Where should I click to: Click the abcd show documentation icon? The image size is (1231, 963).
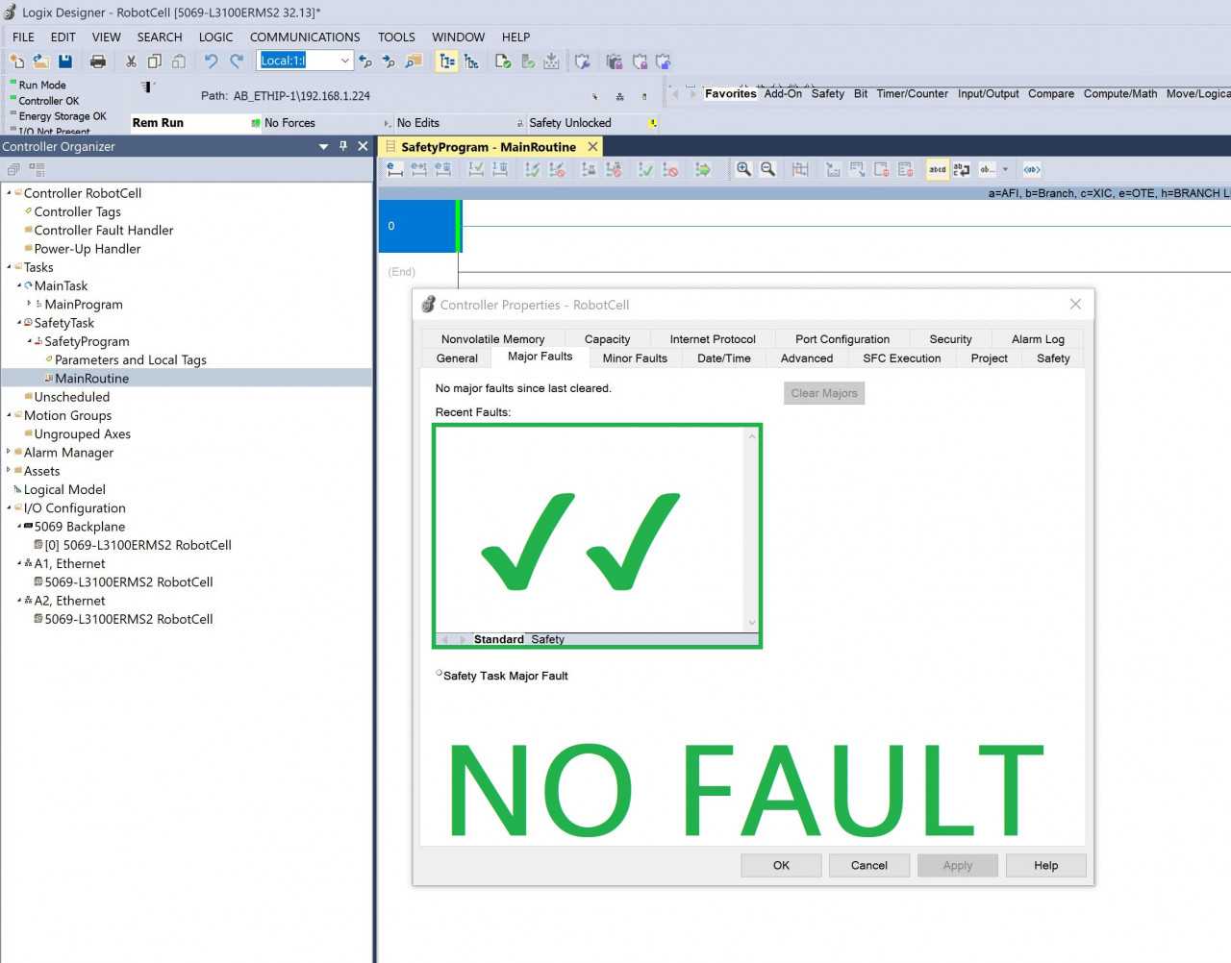click(937, 169)
